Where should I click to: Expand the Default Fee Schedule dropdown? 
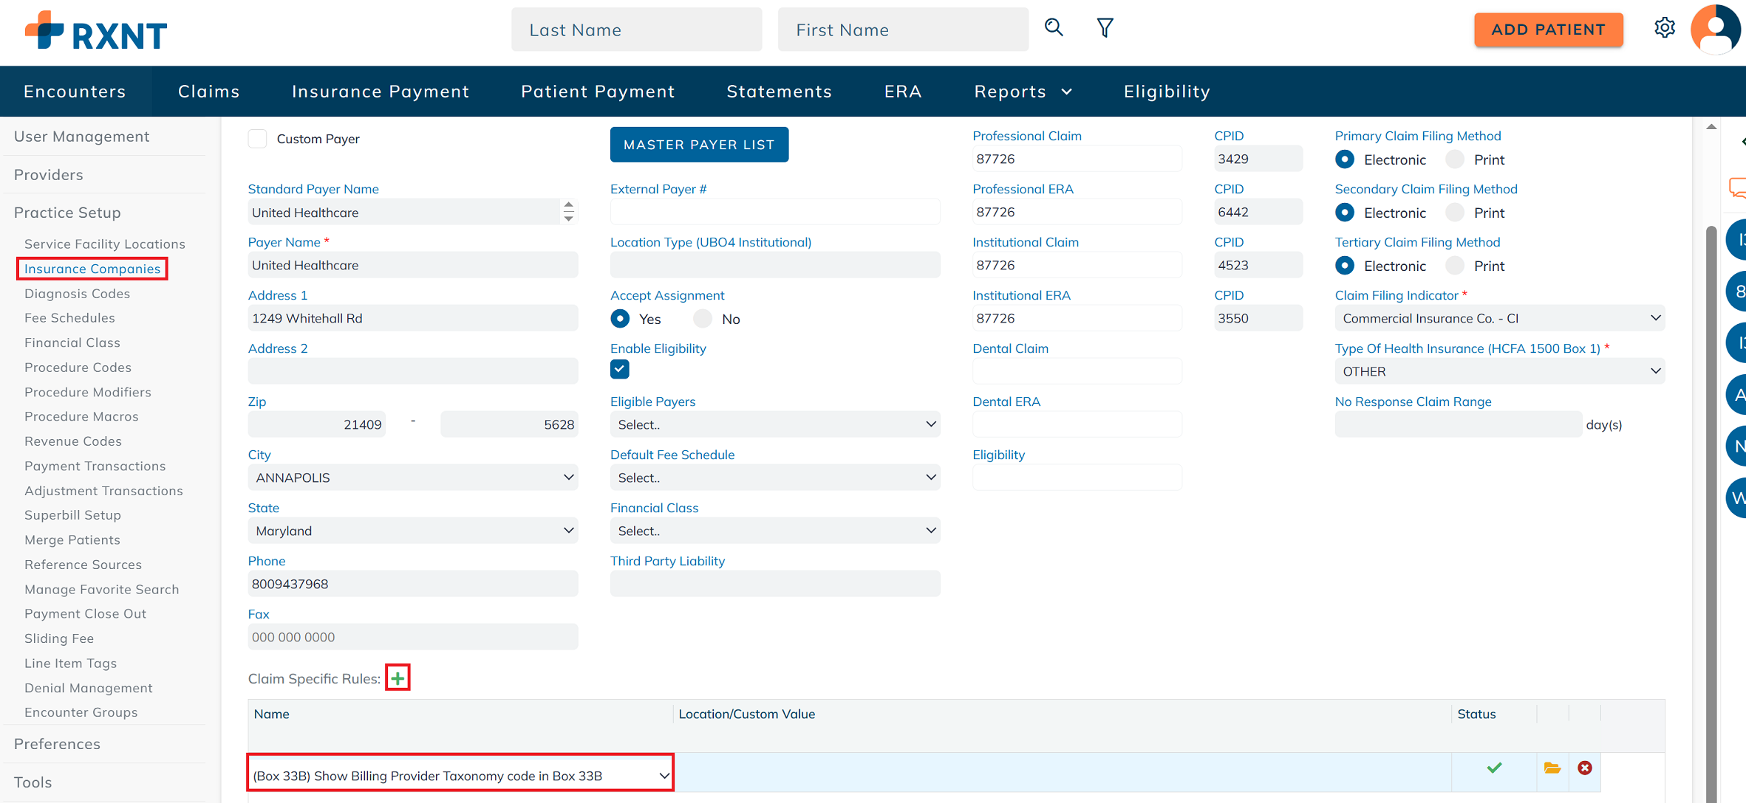pyautogui.click(x=775, y=478)
